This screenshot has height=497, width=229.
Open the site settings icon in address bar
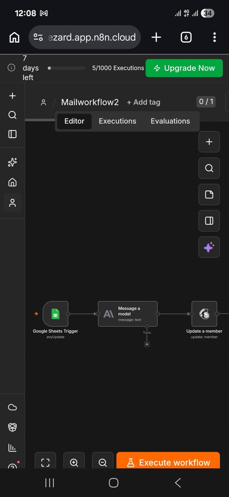click(38, 37)
